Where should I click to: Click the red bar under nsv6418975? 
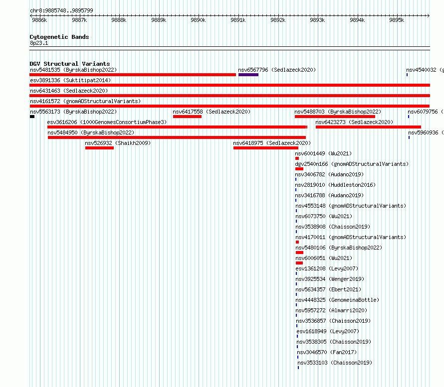[x=266, y=148]
